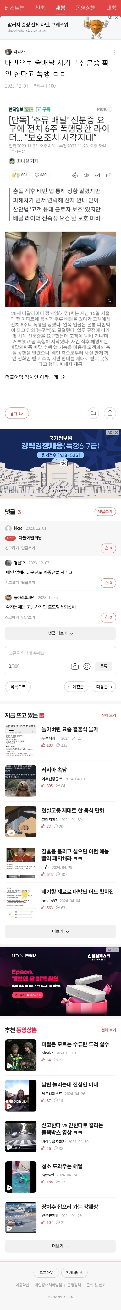
Task: Expand 댓글 더보기 to load more comments
Action: coord(60,633)
